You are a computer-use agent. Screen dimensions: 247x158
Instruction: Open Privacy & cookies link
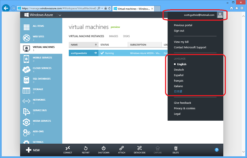pyautogui.click(x=184, y=108)
